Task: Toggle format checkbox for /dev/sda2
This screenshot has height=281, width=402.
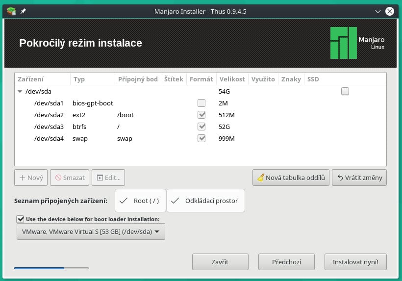Action: (x=201, y=115)
